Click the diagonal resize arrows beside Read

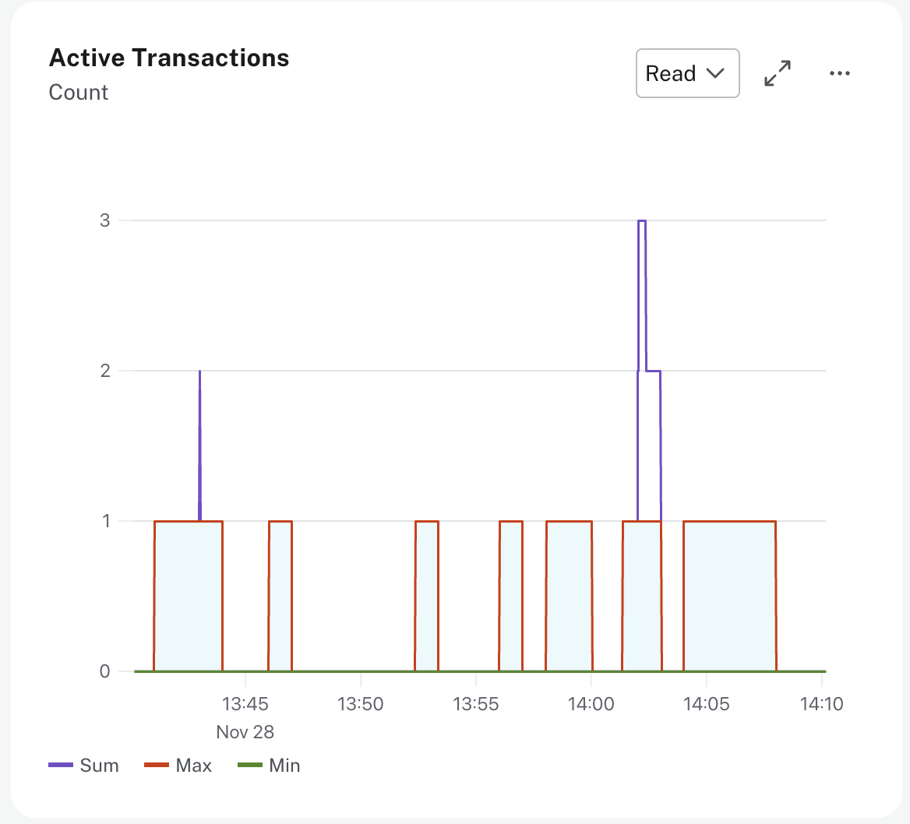point(777,73)
